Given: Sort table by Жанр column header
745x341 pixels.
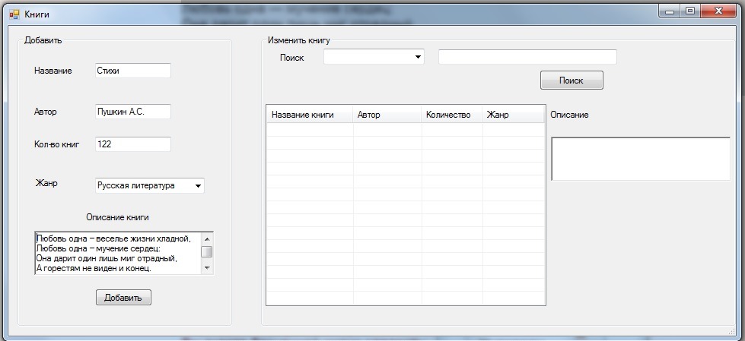Looking at the screenshot, I should pyautogui.click(x=513, y=115).
